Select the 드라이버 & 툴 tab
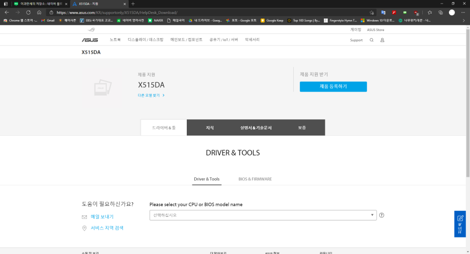Viewport: 470px width, 254px height. (x=164, y=128)
